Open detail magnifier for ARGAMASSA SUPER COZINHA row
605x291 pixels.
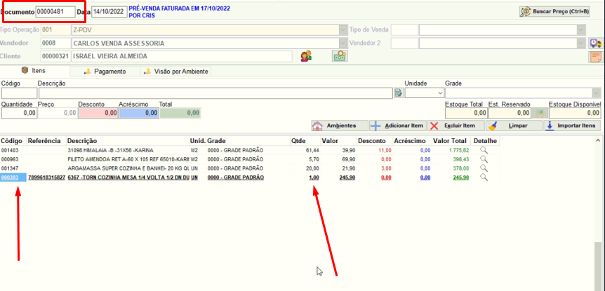484,168
